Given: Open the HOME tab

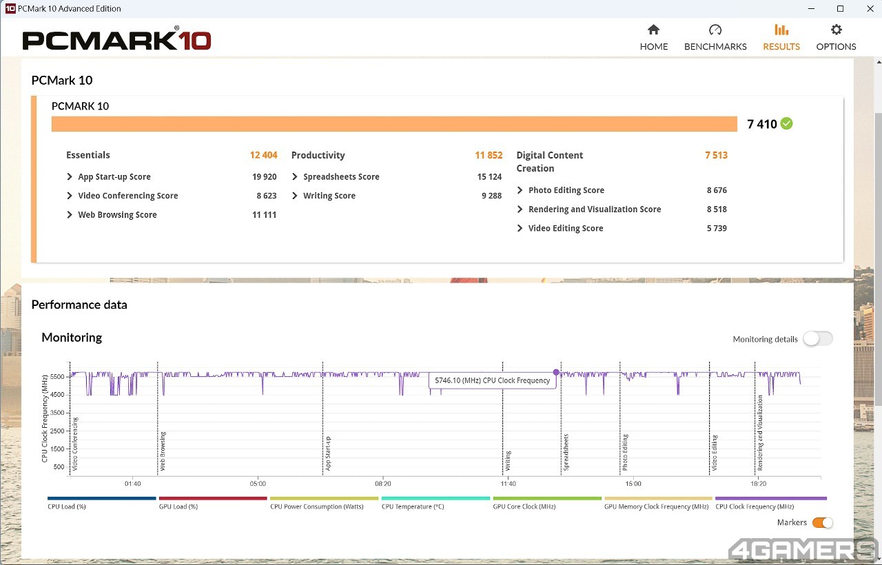Looking at the screenshot, I should point(654,37).
